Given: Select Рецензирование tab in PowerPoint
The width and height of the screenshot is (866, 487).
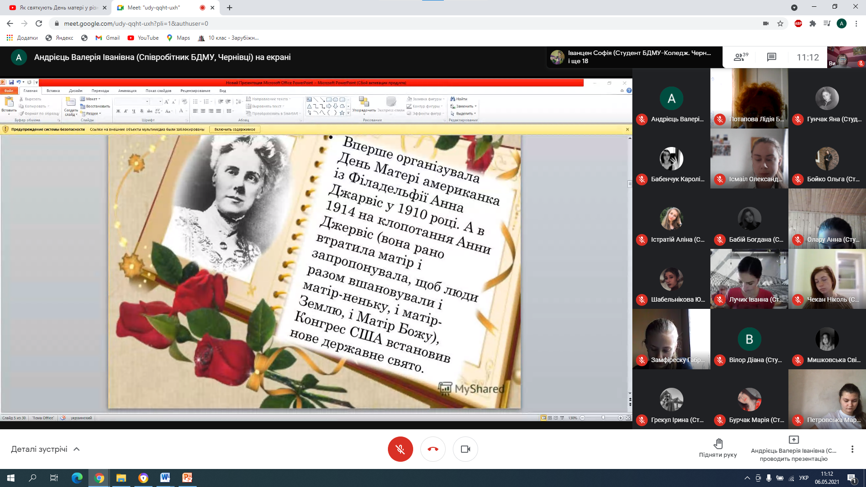Looking at the screenshot, I should click(195, 91).
